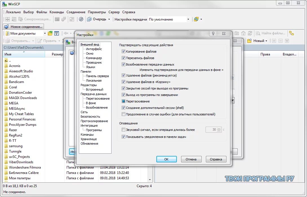The width and height of the screenshot is (307, 197).
Task: Click the Очередь queue icon
Action: coord(89,19)
